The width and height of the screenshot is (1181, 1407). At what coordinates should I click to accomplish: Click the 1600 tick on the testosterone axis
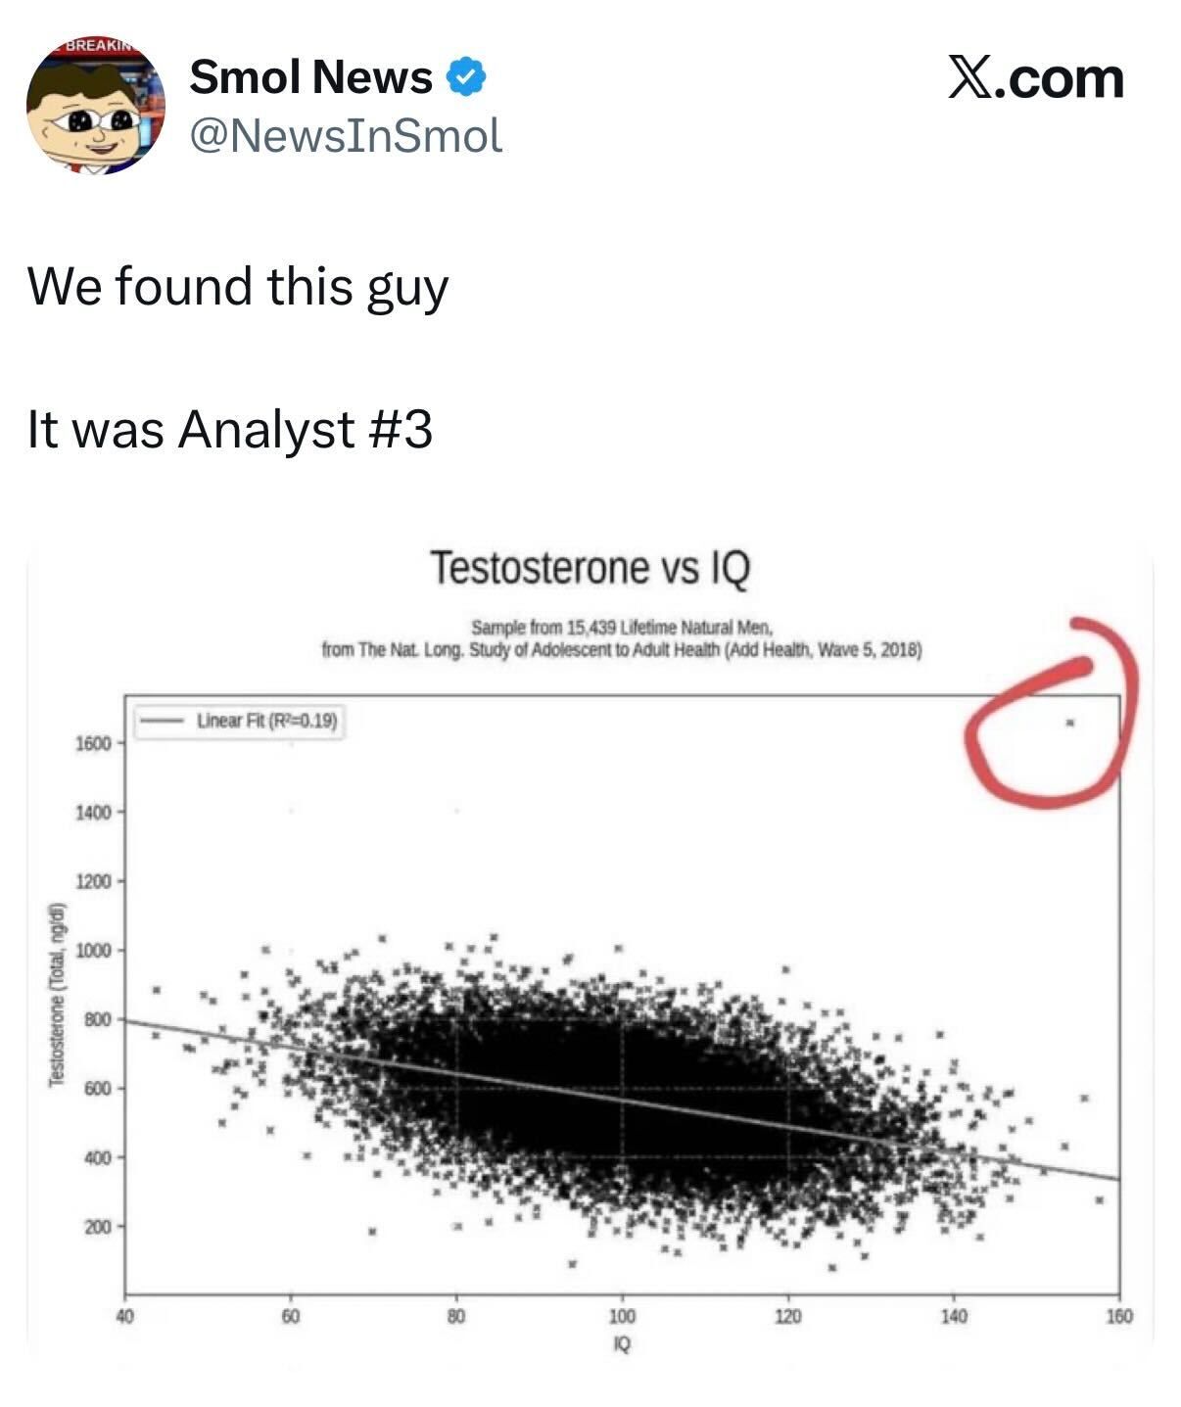click(x=94, y=743)
